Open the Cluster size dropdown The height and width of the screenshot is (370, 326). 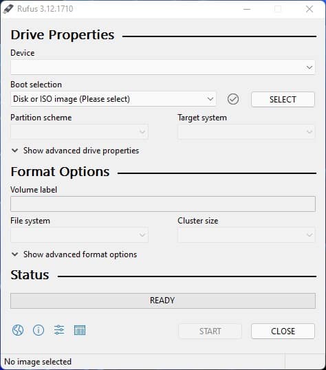tap(246, 235)
